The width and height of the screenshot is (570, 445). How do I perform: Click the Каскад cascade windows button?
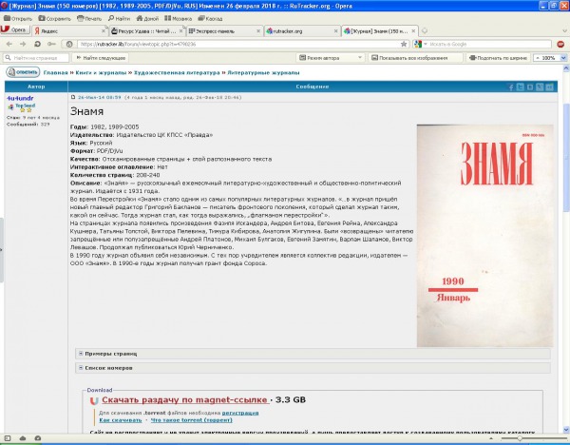pos(210,19)
